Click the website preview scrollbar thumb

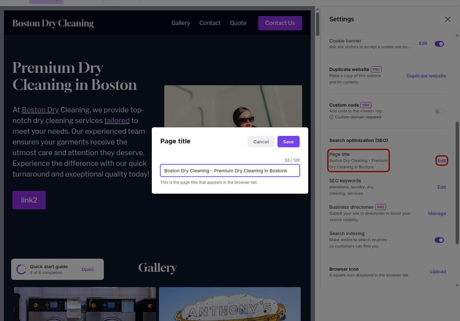317,24
